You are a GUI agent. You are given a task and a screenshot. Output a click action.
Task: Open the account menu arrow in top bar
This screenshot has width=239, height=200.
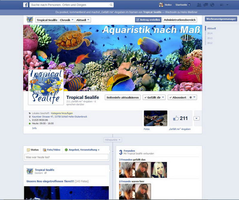click(227, 5)
